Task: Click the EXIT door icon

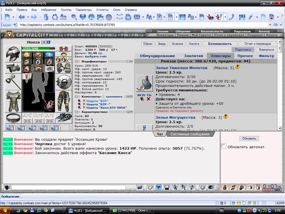Action: click(x=258, y=187)
